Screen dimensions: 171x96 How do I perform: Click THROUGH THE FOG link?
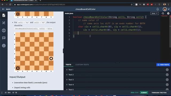tap(159, 93)
